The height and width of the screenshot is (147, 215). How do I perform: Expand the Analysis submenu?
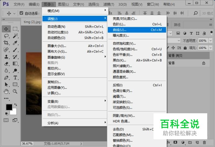tap(75, 123)
